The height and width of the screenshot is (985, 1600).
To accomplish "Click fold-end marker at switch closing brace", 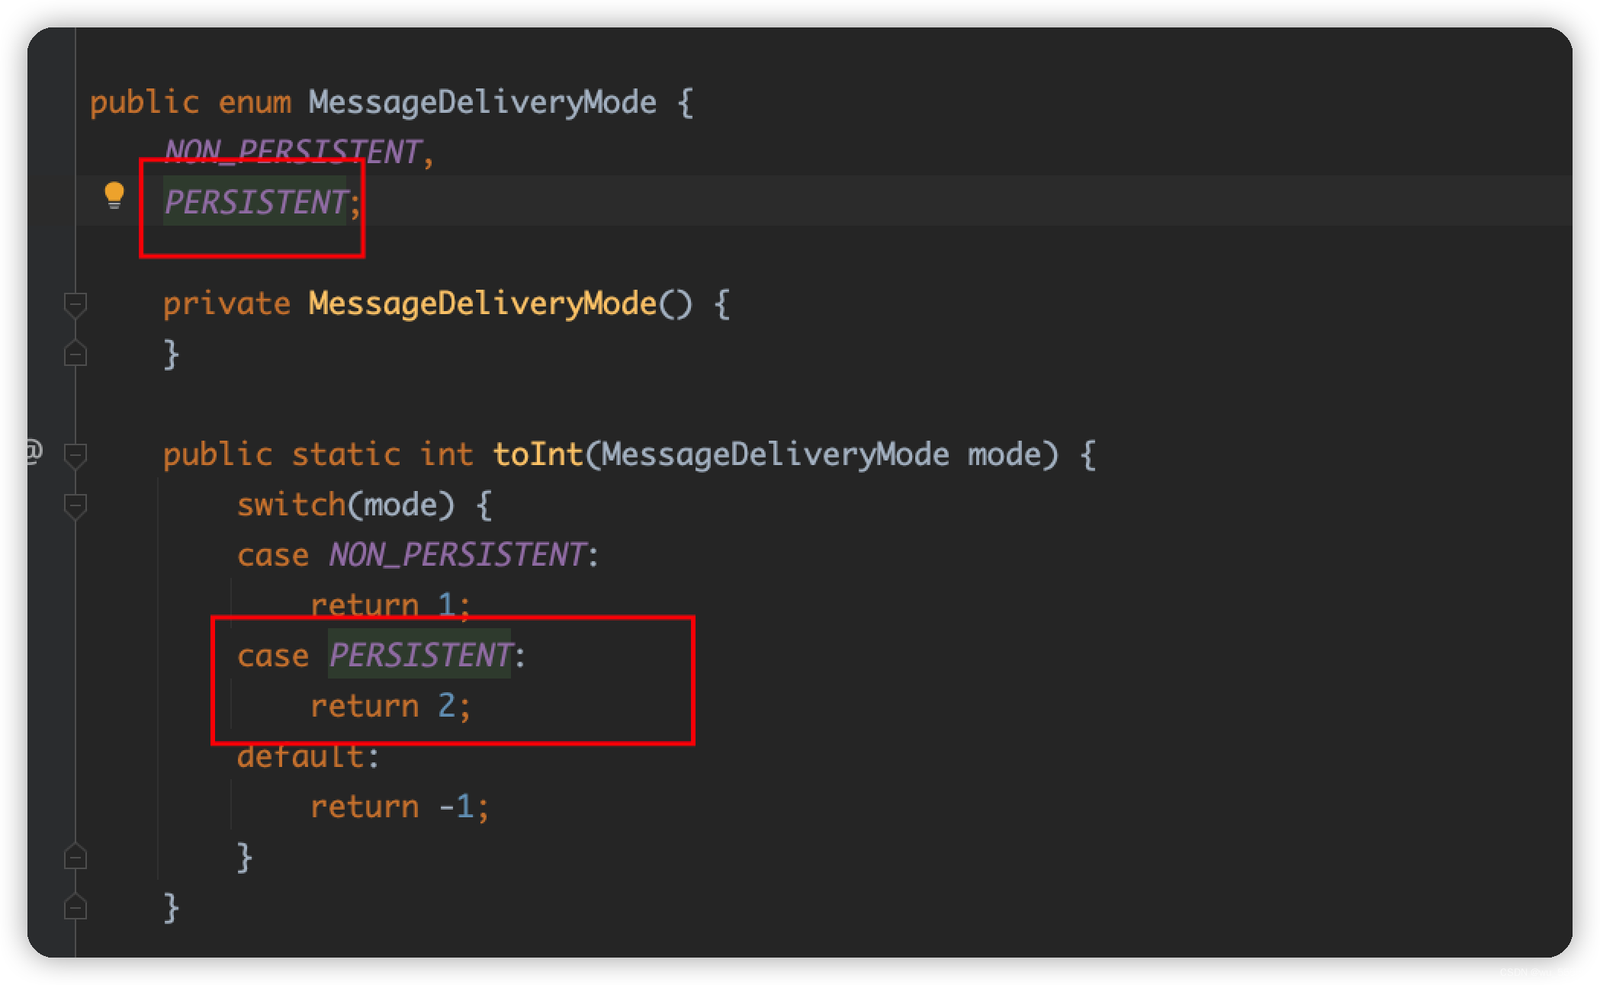I will pos(76,858).
